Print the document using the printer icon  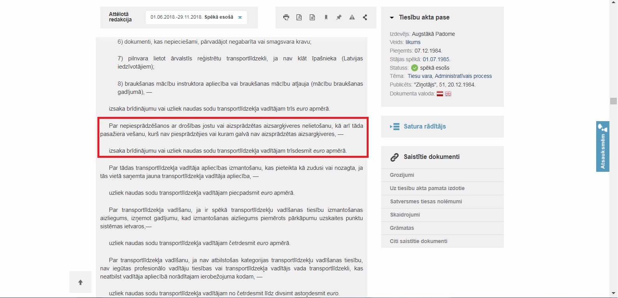tap(286, 17)
